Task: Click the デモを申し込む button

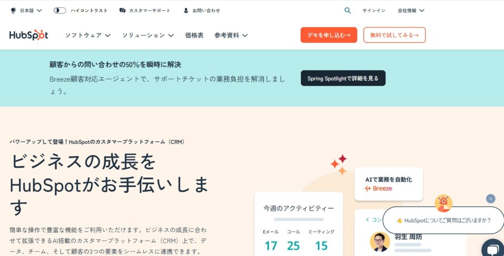Action: point(329,35)
